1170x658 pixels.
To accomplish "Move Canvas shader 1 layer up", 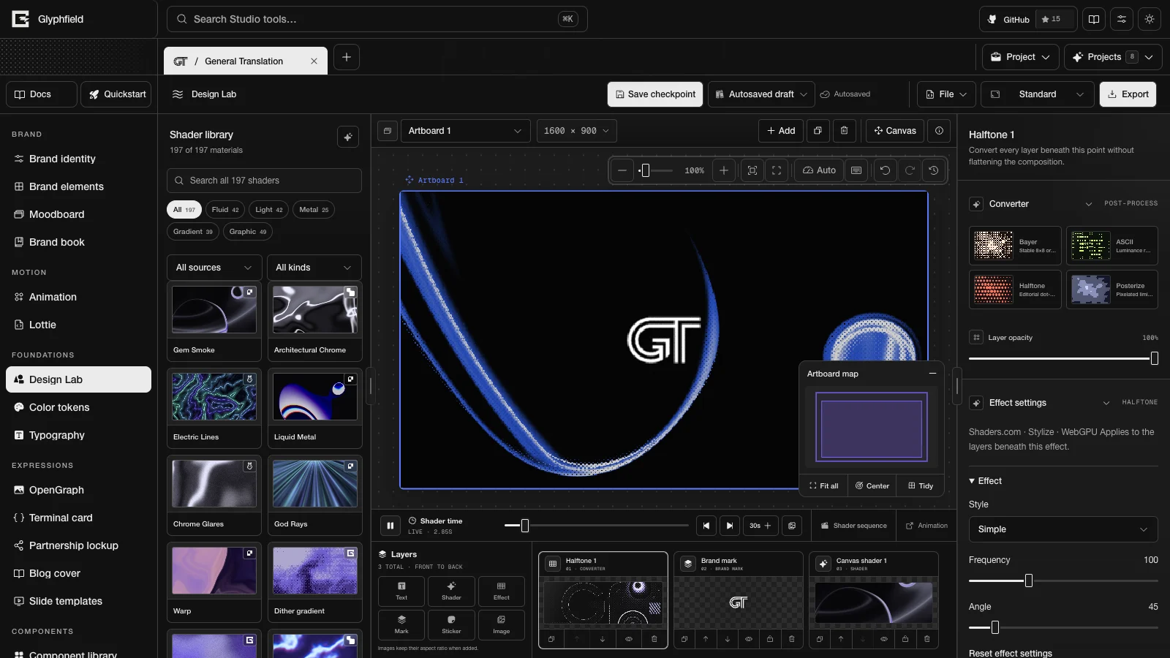I will click(x=841, y=639).
